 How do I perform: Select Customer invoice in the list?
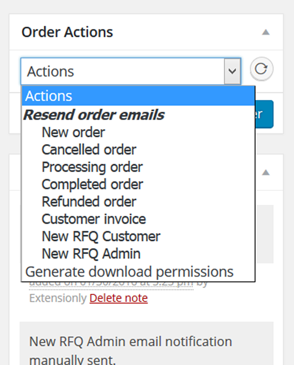pos(94,219)
